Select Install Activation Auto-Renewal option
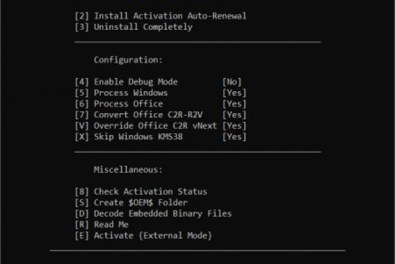The width and height of the screenshot is (395, 264). coord(160,16)
